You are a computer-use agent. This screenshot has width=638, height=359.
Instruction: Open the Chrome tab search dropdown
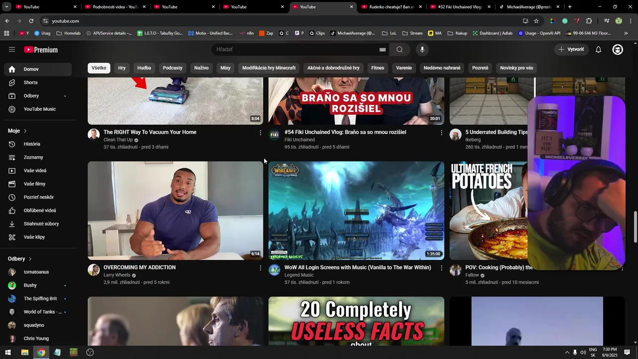[6, 7]
